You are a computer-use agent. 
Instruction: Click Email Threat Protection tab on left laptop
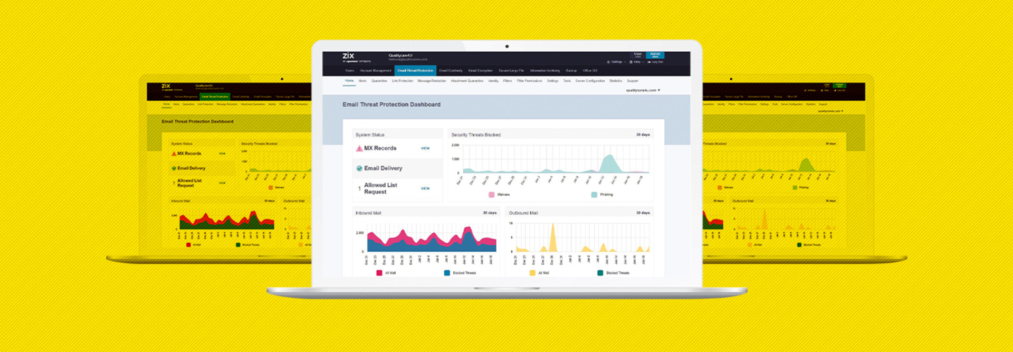coord(215,97)
